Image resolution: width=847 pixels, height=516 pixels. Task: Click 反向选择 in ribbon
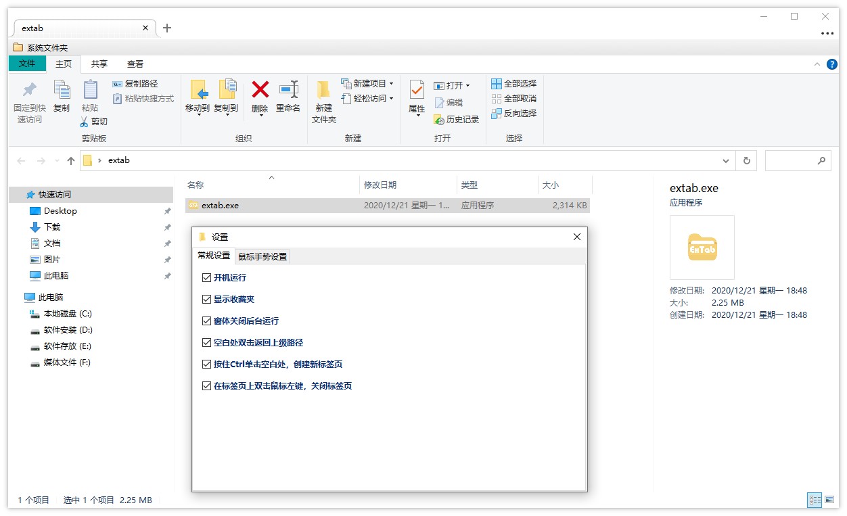pos(513,114)
